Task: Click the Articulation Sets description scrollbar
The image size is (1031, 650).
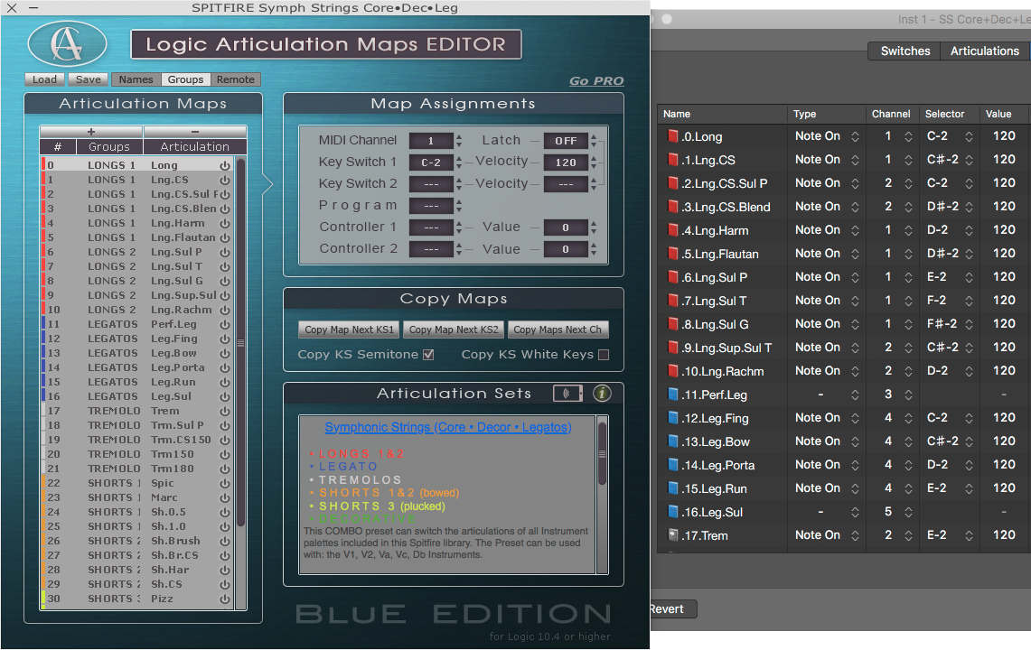Action: (602, 453)
